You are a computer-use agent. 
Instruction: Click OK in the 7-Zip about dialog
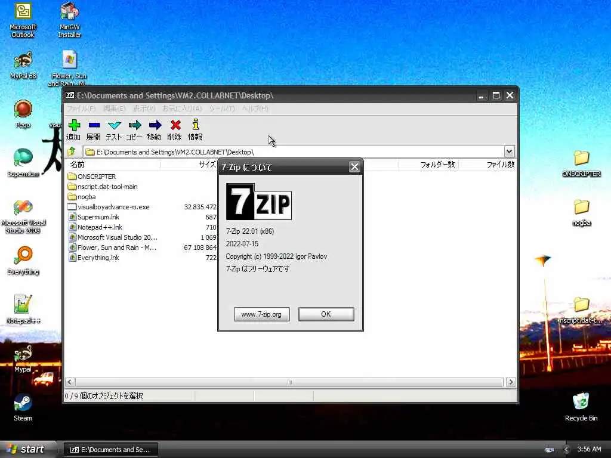pos(326,314)
